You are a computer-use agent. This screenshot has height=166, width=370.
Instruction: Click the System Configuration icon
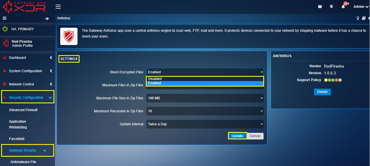click(x=4, y=71)
